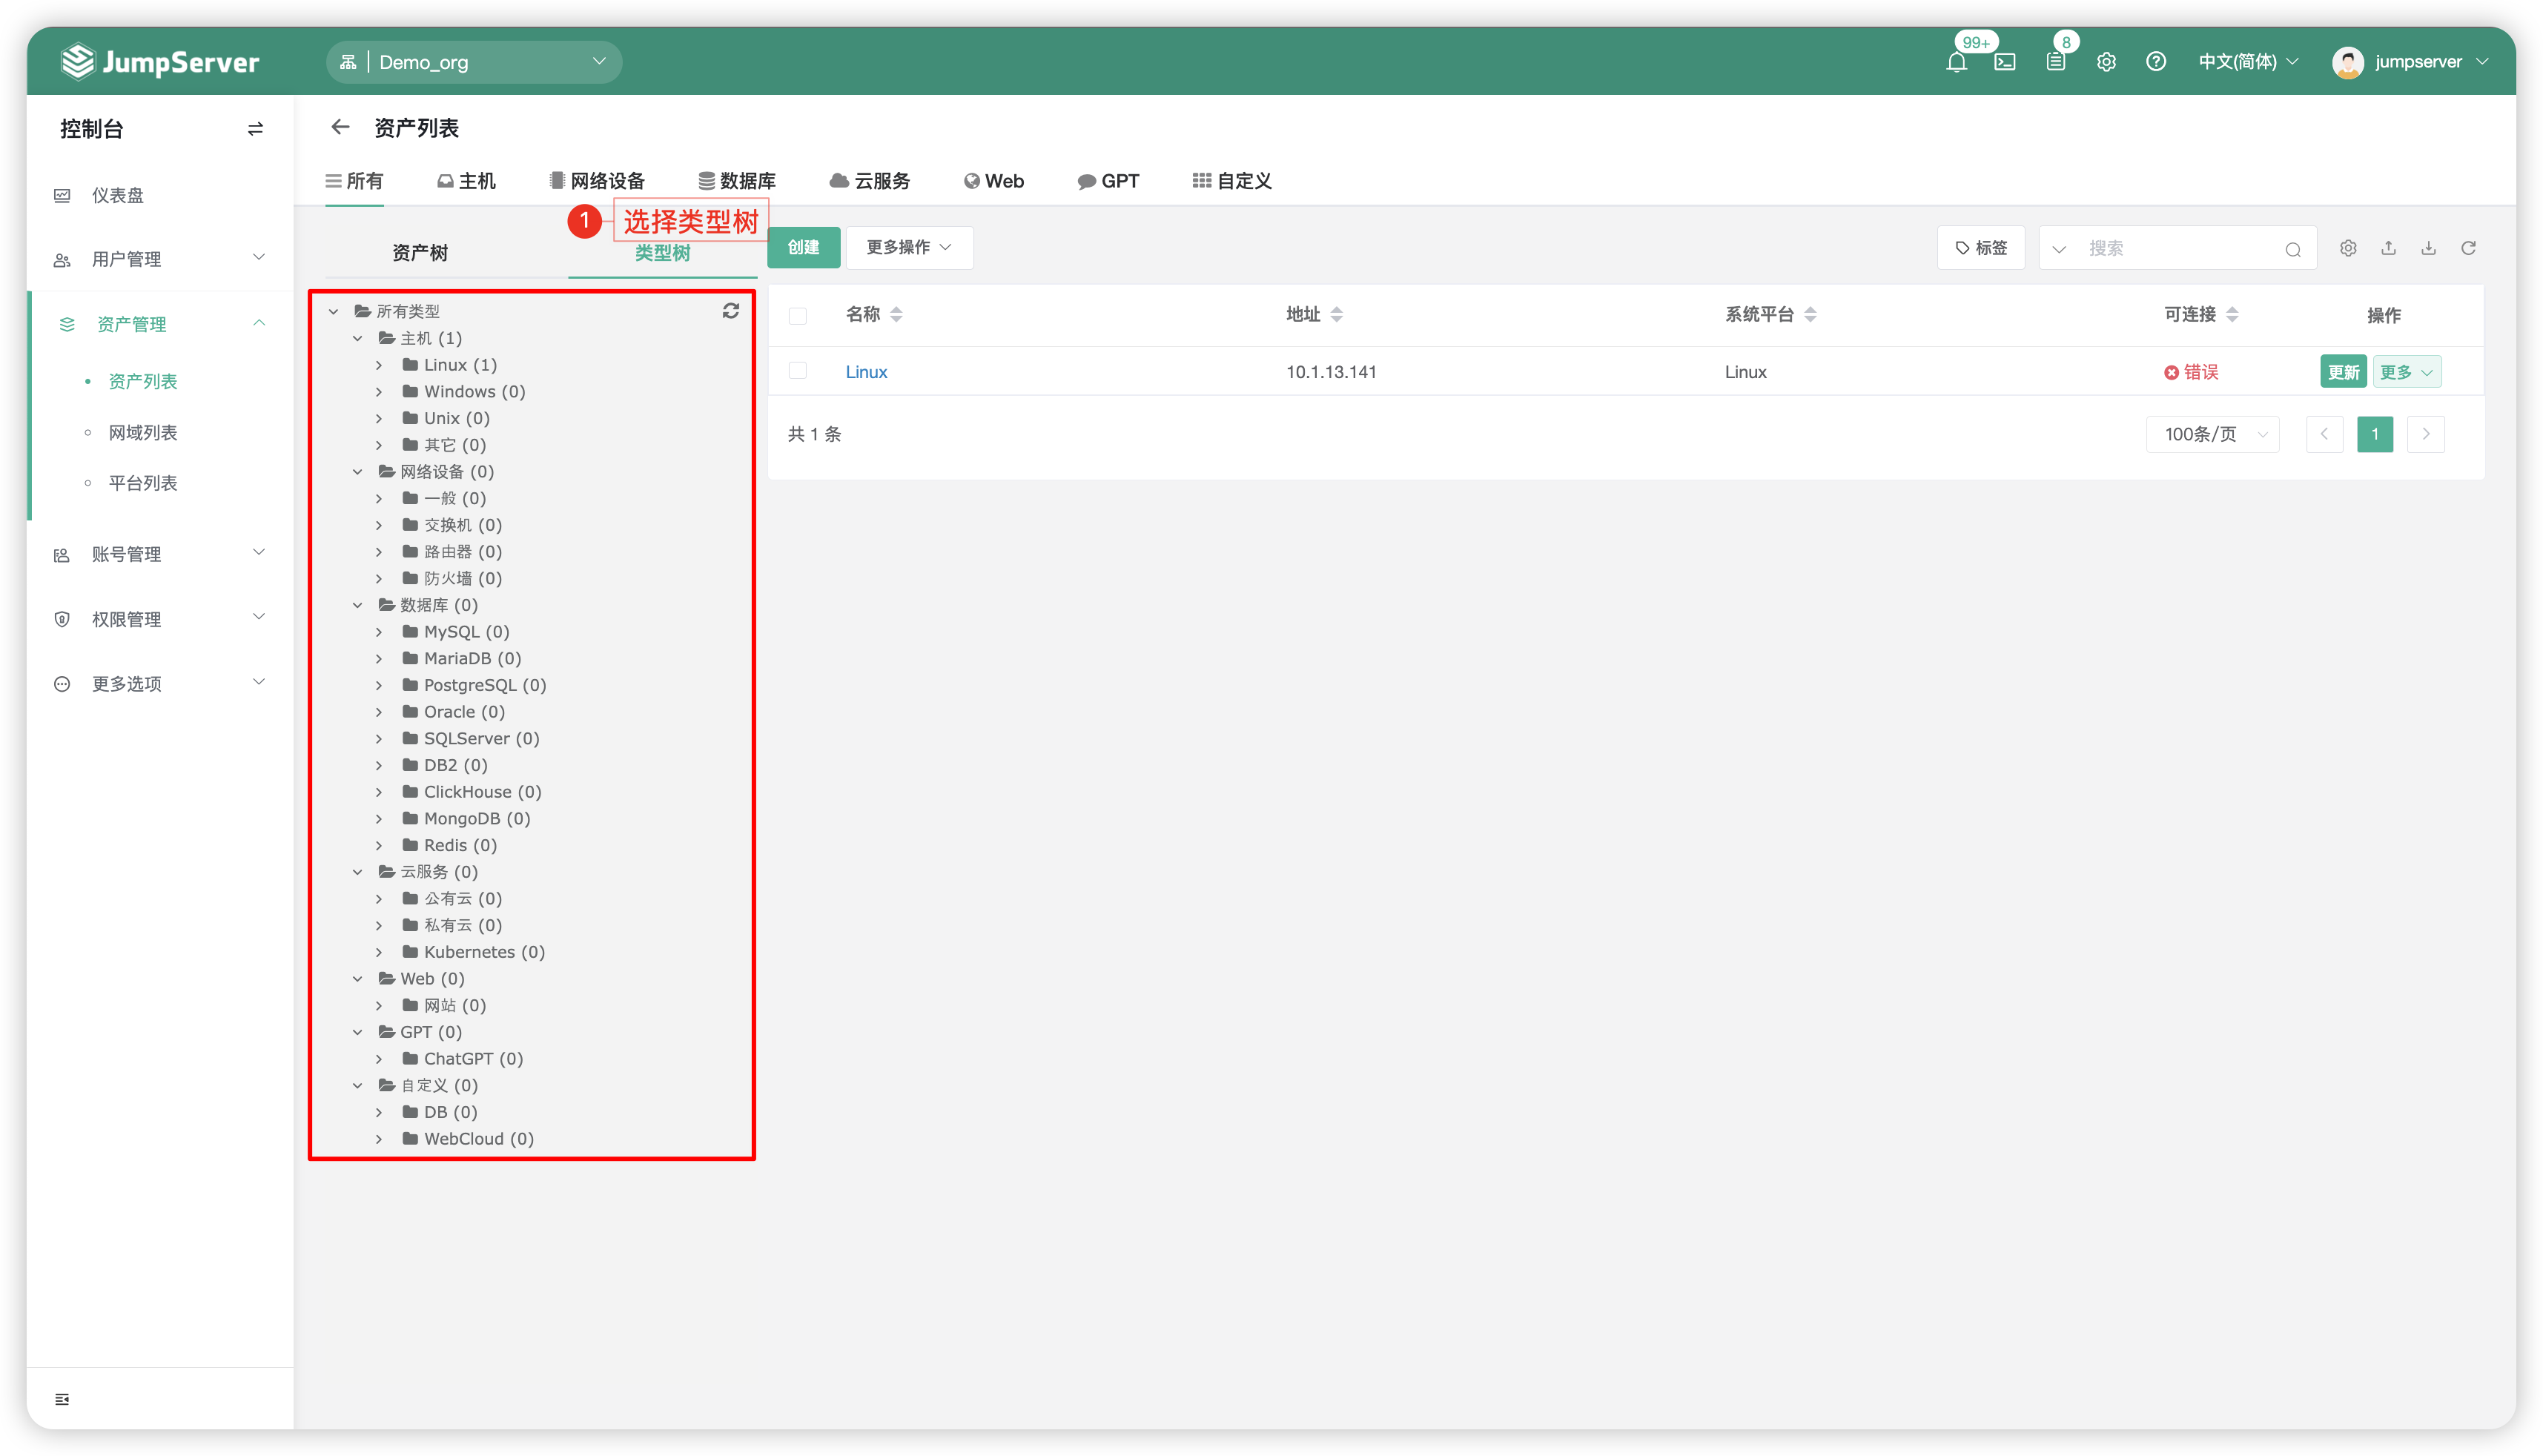Open the 更多 dropdown in Linux row
Image resolution: width=2543 pixels, height=1456 pixels.
click(2406, 372)
